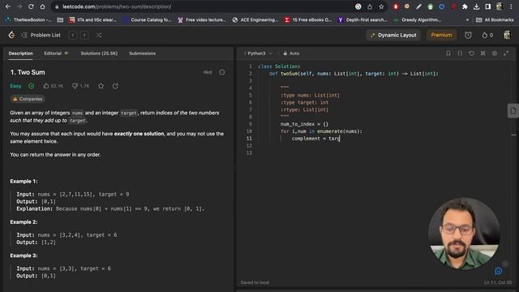Open the Problem List panel
Viewport: 519px width, 292px height.
(41, 35)
